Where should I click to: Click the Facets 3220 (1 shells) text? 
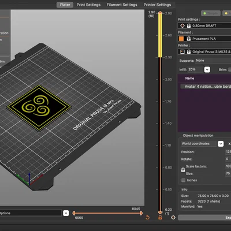(x=200, y=202)
